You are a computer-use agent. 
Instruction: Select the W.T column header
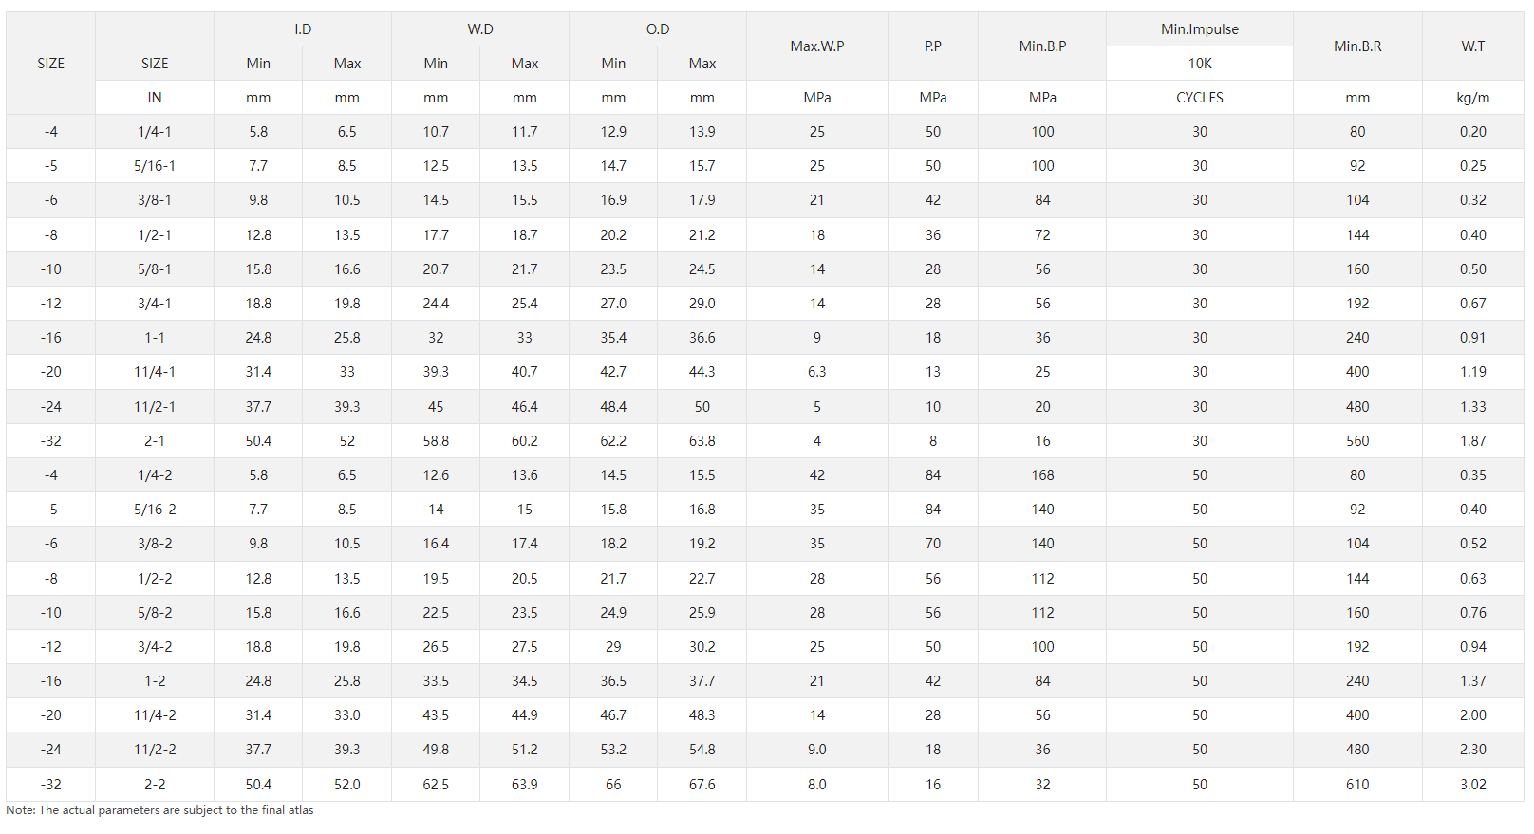click(x=1472, y=46)
